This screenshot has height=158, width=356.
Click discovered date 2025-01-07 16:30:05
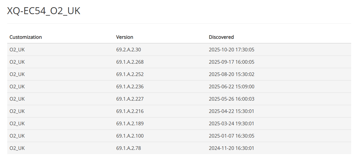point(231,136)
